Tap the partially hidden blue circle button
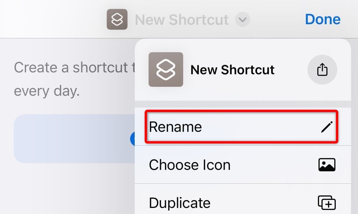This screenshot has height=214, width=358. click(x=133, y=139)
